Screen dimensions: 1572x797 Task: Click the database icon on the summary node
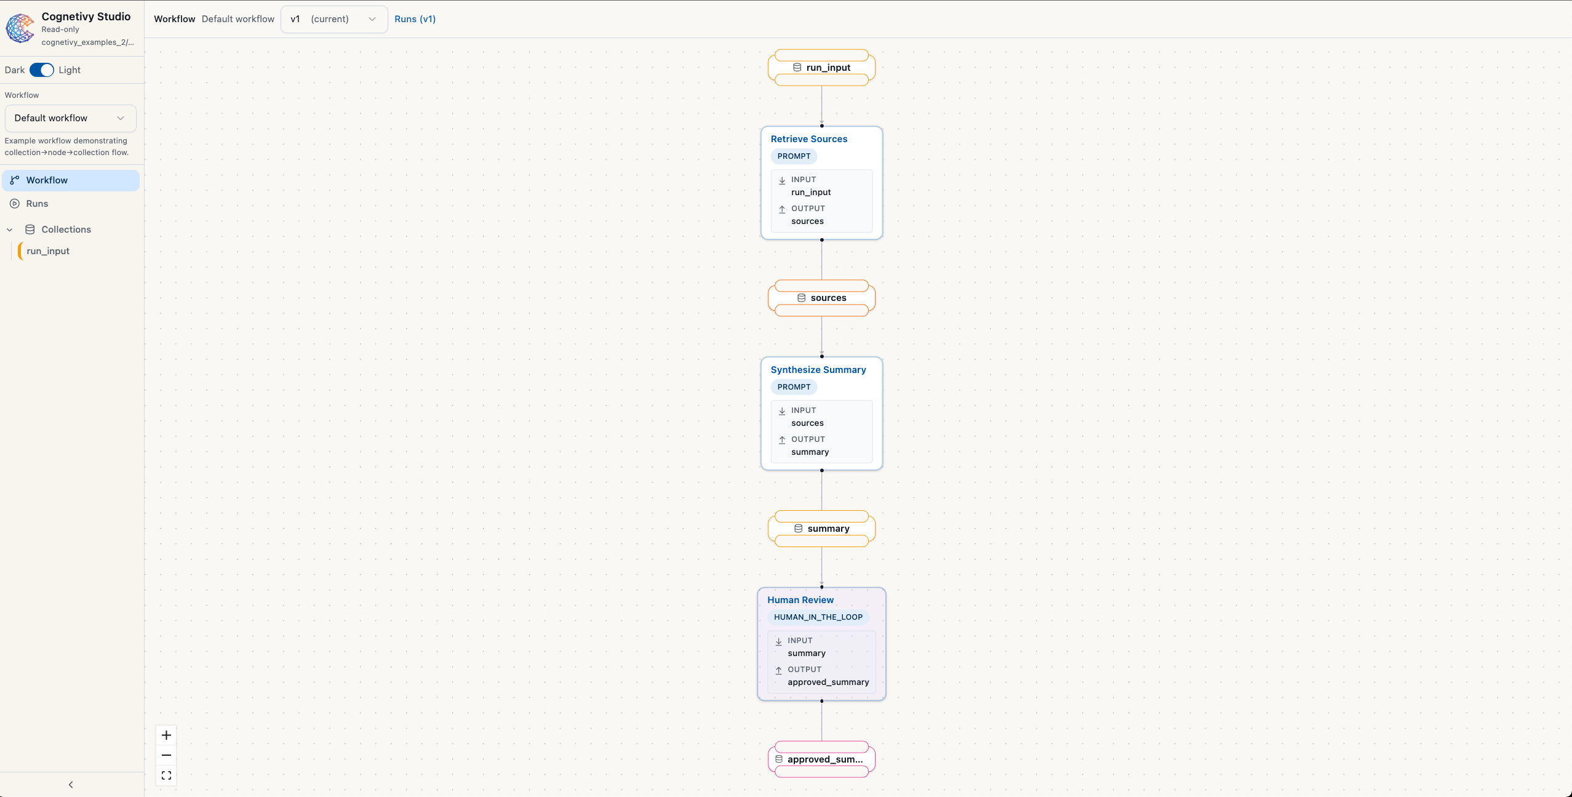(798, 528)
